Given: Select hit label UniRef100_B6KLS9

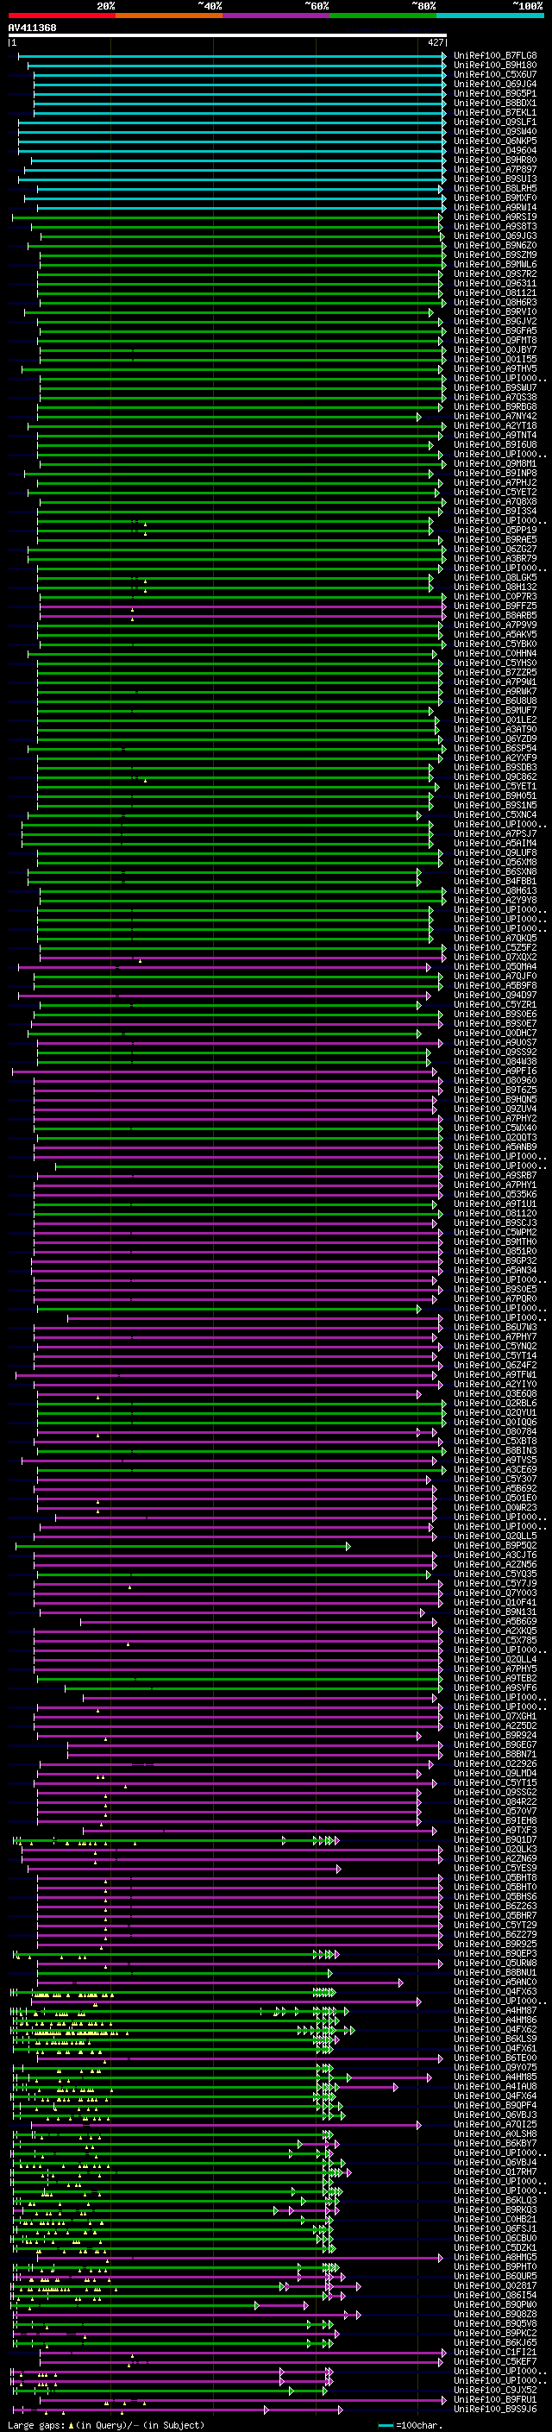Looking at the screenshot, I should click(495, 2039).
